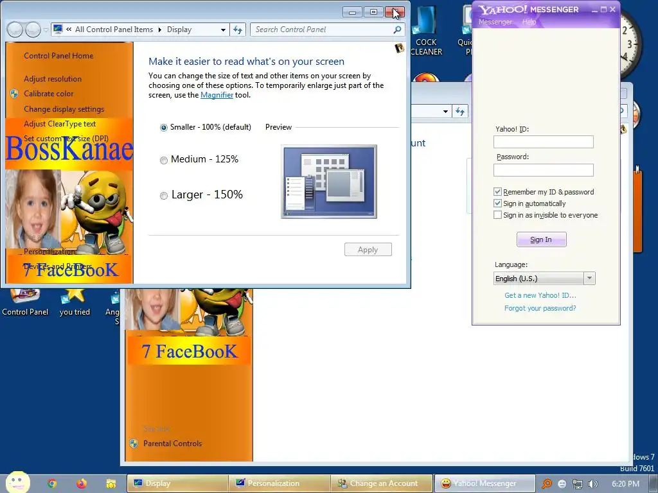Open the Magnifier tool link
658x493 pixels.
point(217,95)
